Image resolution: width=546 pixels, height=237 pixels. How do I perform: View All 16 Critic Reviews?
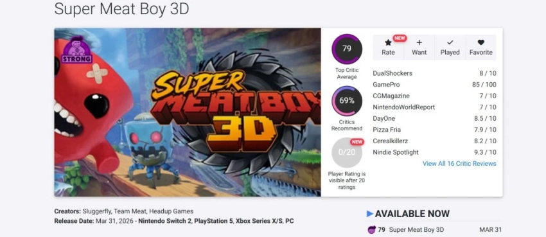[x=459, y=164]
